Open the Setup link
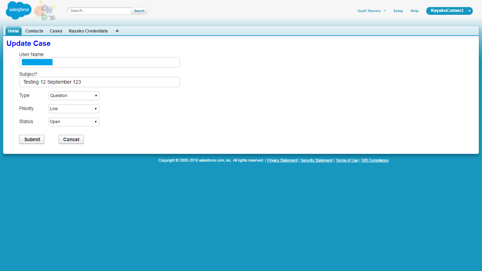Viewport: 482px width, 271px height. (x=398, y=11)
